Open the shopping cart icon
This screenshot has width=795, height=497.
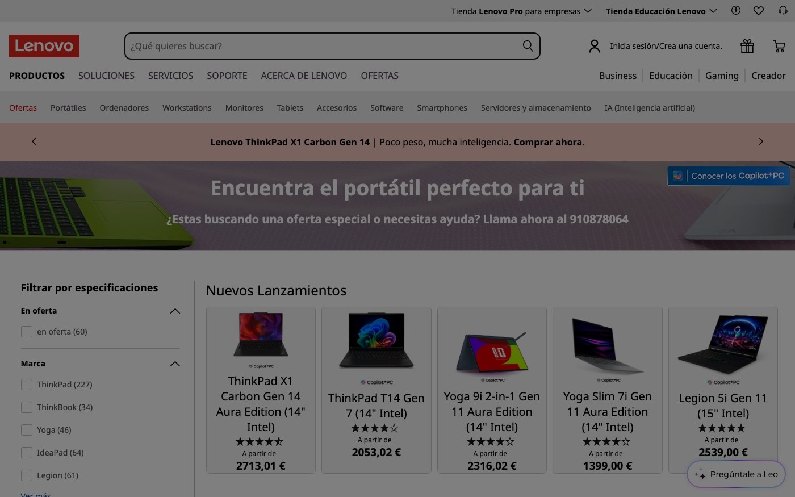(779, 46)
